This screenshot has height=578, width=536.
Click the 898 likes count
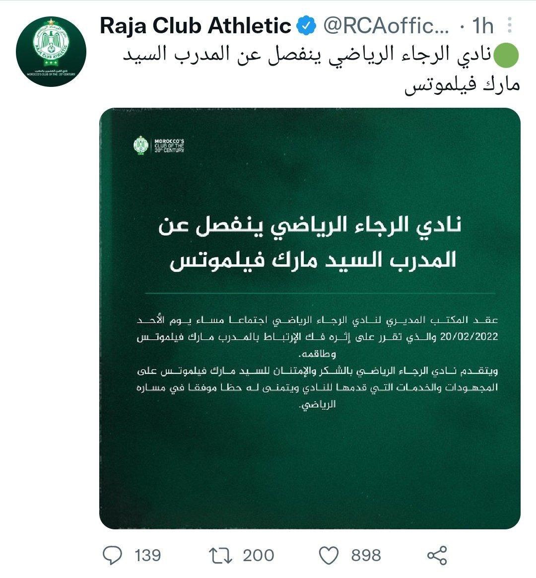[x=366, y=555]
